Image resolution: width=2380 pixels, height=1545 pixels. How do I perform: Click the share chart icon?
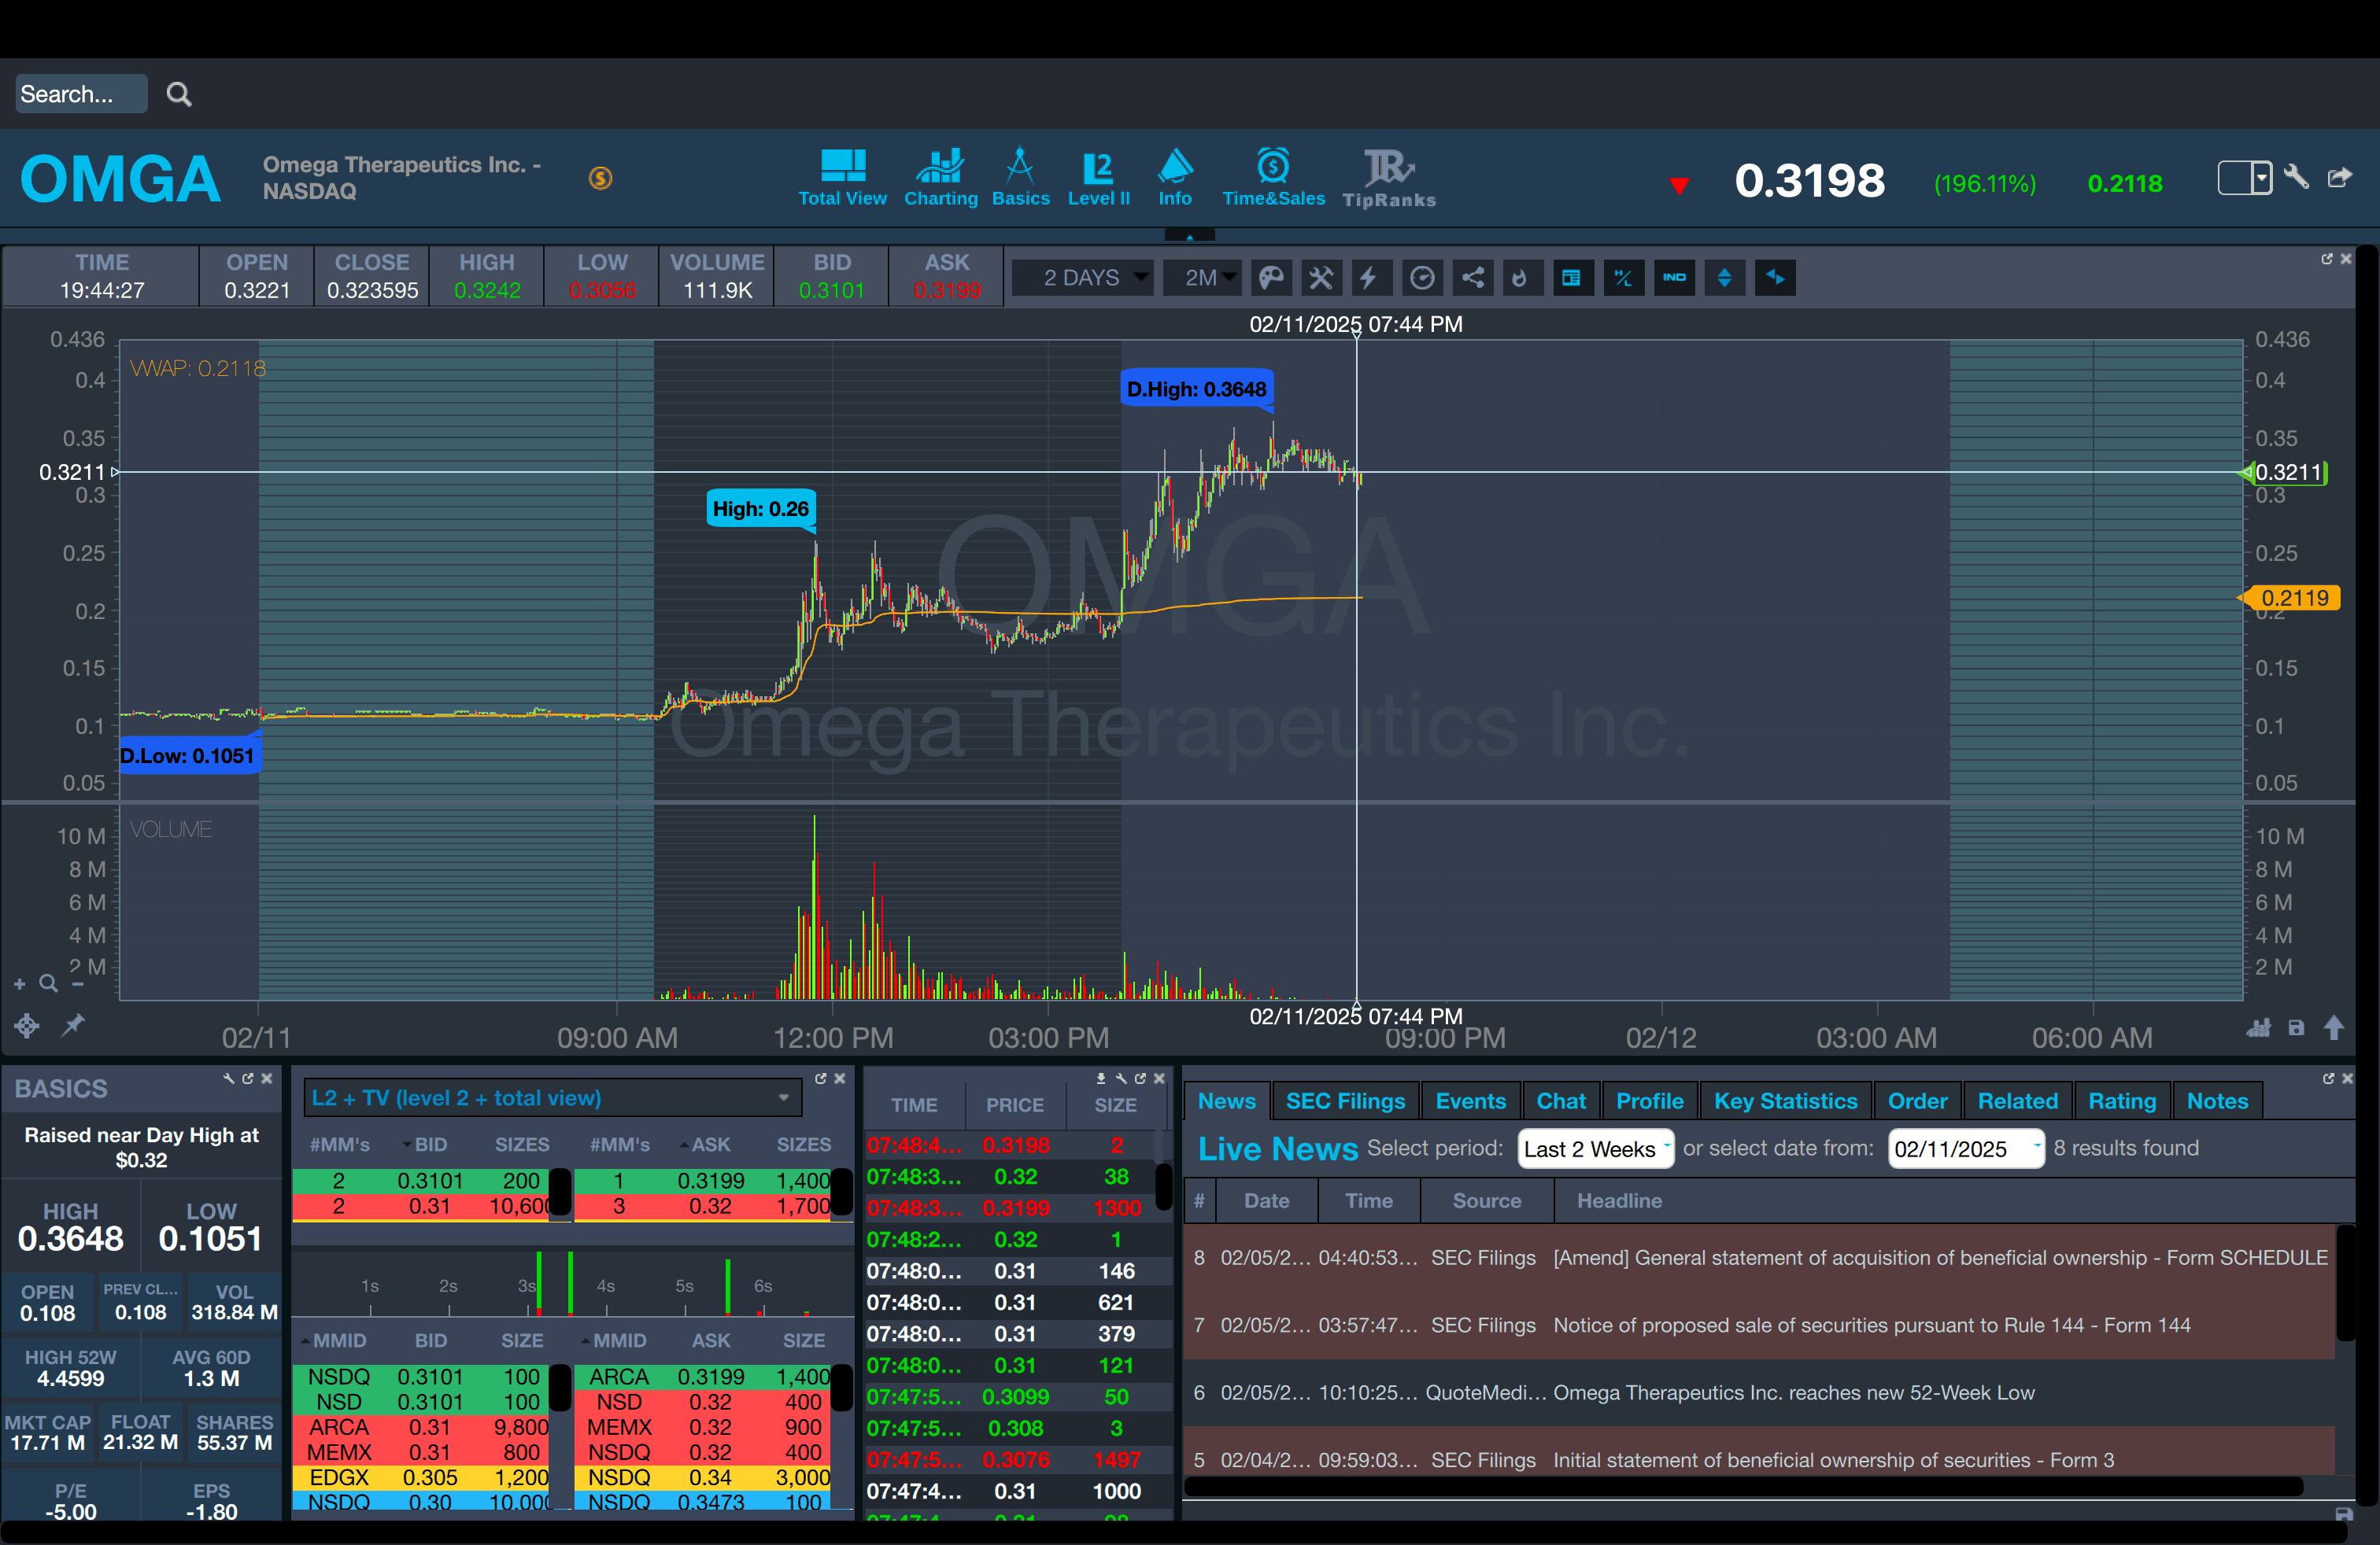pyautogui.click(x=1473, y=278)
